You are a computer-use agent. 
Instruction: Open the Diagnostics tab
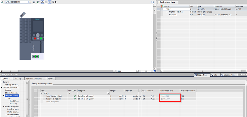229,75
